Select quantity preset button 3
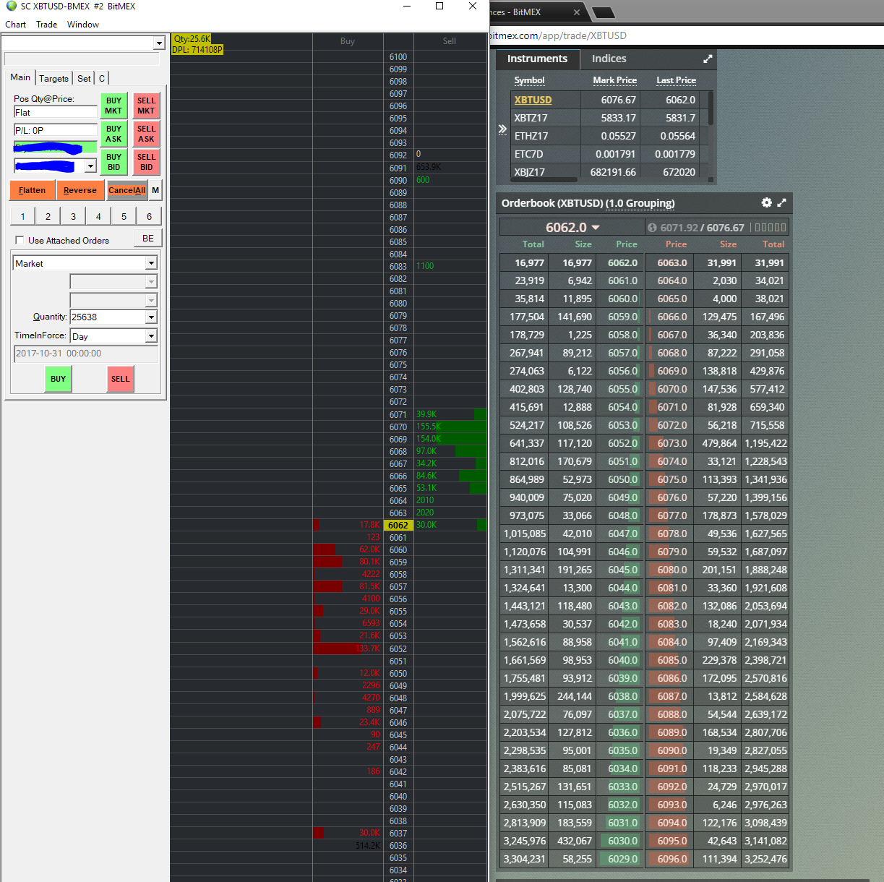The height and width of the screenshot is (882, 884). point(73,216)
